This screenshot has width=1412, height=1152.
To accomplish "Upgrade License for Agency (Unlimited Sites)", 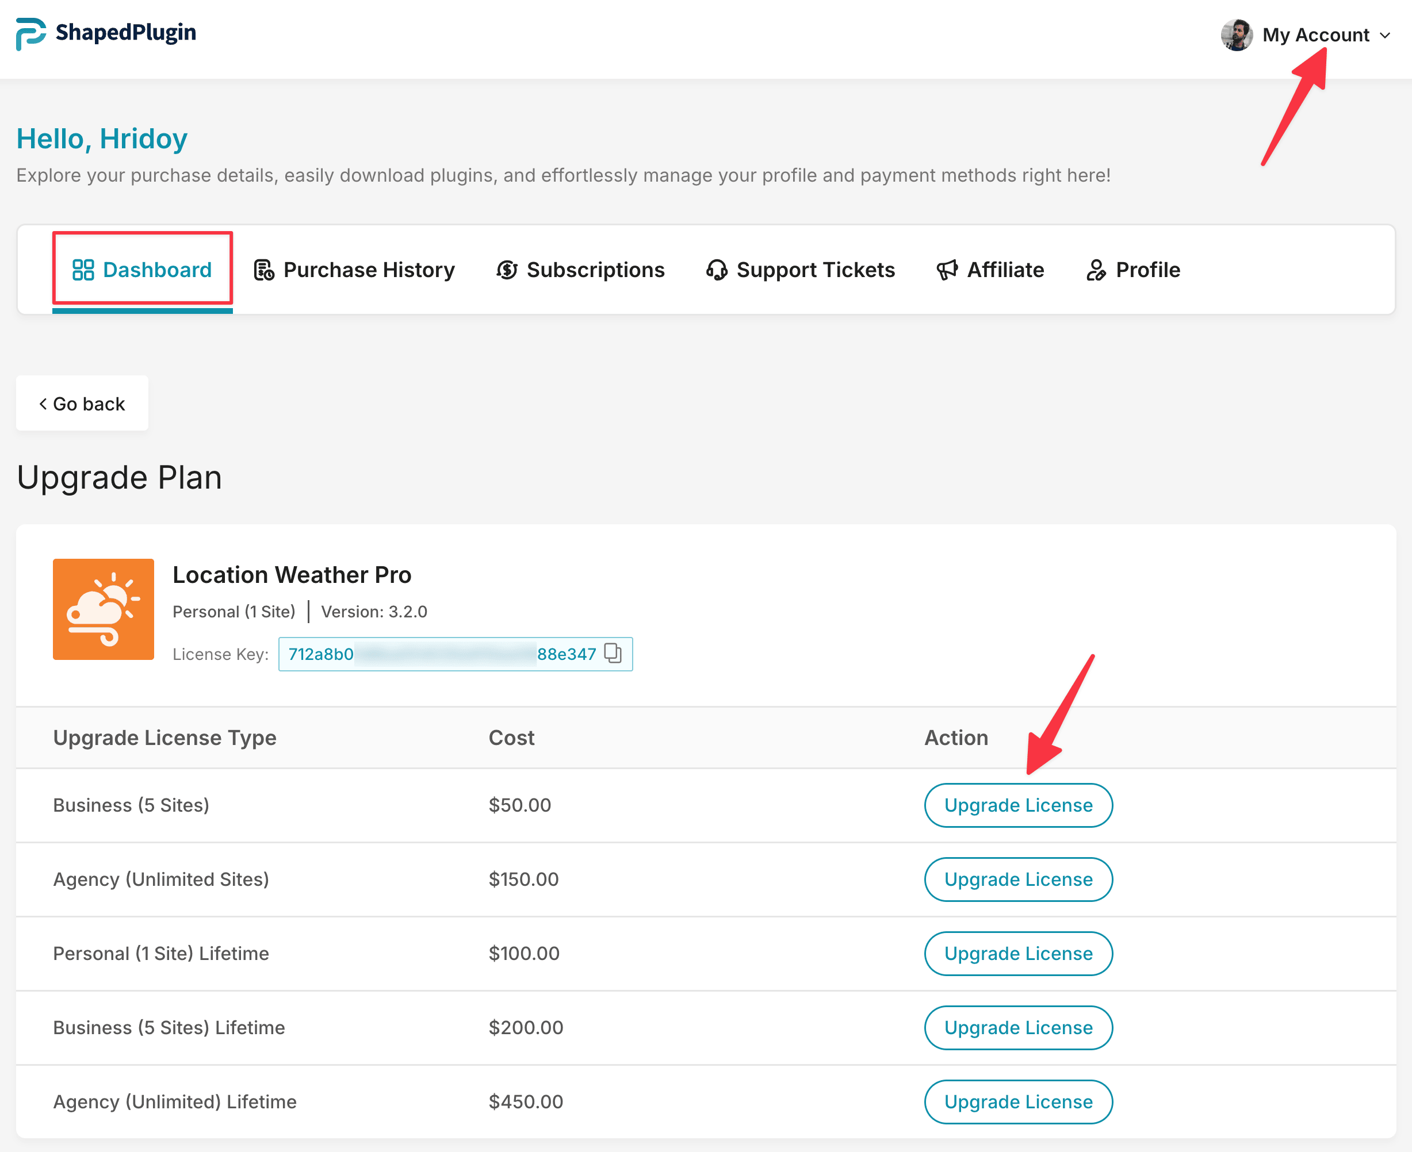I will click(1019, 880).
